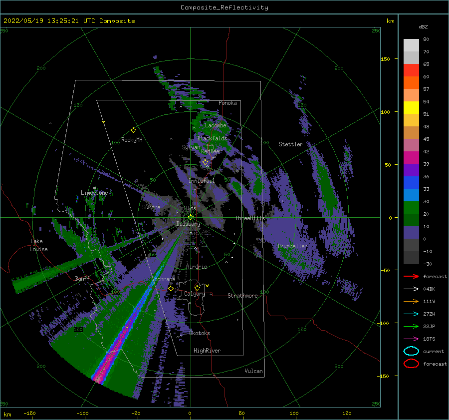Click the Blackfalds label

[x=212, y=138]
